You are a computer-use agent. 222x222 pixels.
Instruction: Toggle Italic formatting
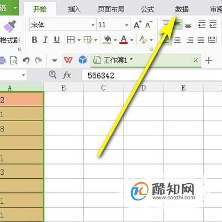pyautogui.click(x=45, y=40)
